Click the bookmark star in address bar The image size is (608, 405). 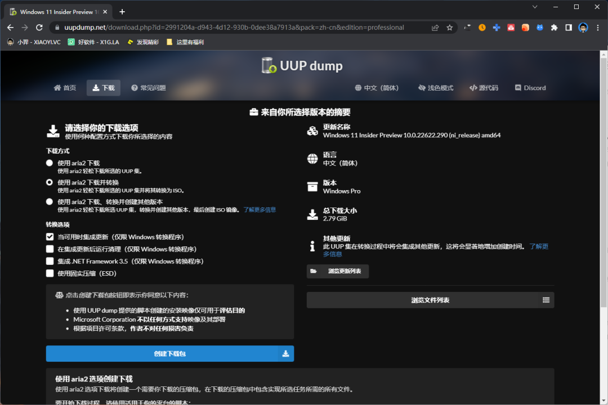(449, 26)
